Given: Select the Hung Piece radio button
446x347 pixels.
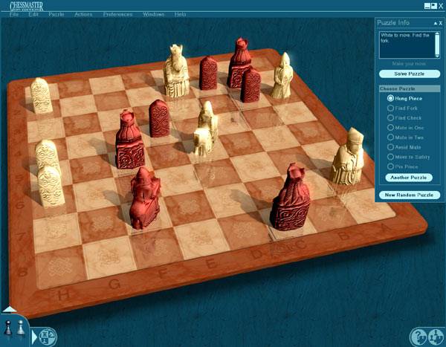Looking at the screenshot, I should pos(390,98).
